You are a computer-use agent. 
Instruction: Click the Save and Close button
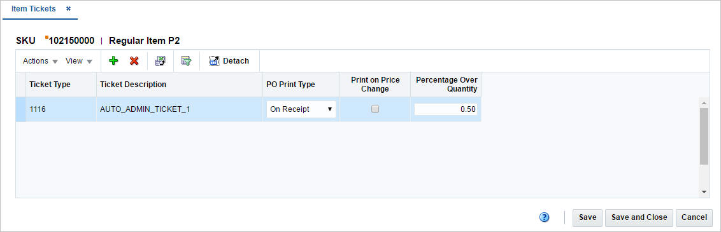click(x=639, y=217)
